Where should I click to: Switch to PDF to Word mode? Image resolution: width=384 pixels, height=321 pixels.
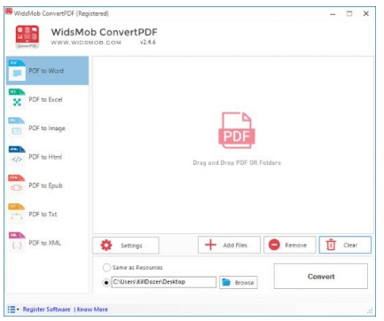tap(47, 71)
